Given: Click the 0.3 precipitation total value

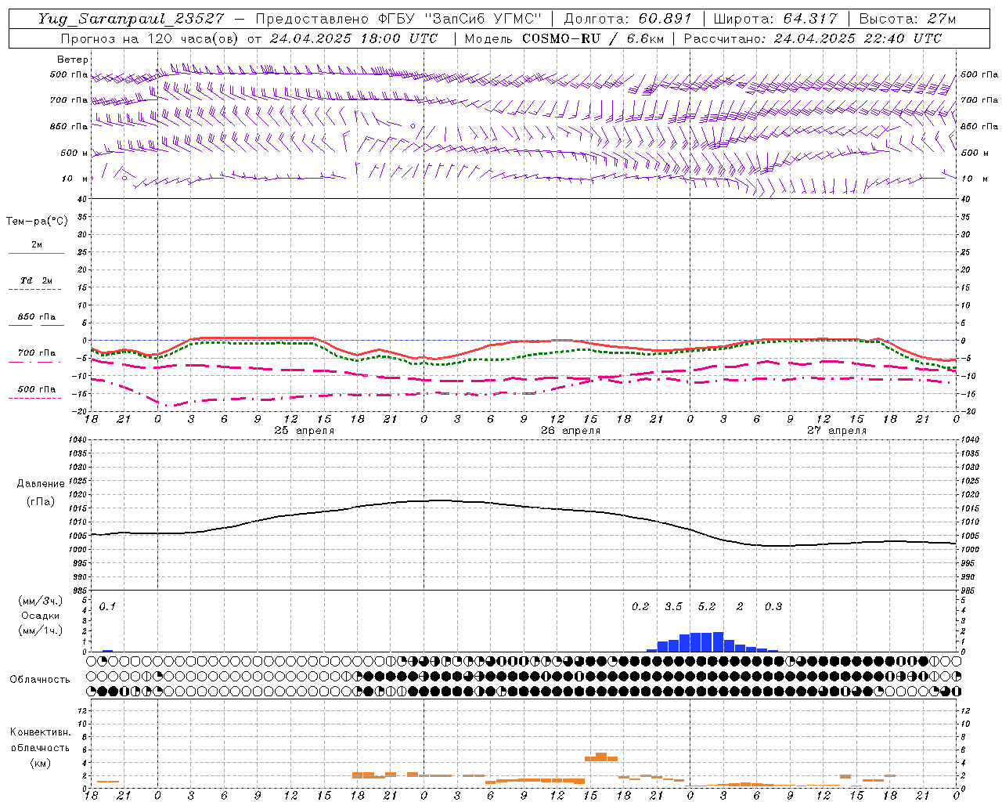Looking at the screenshot, I should point(773,606).
